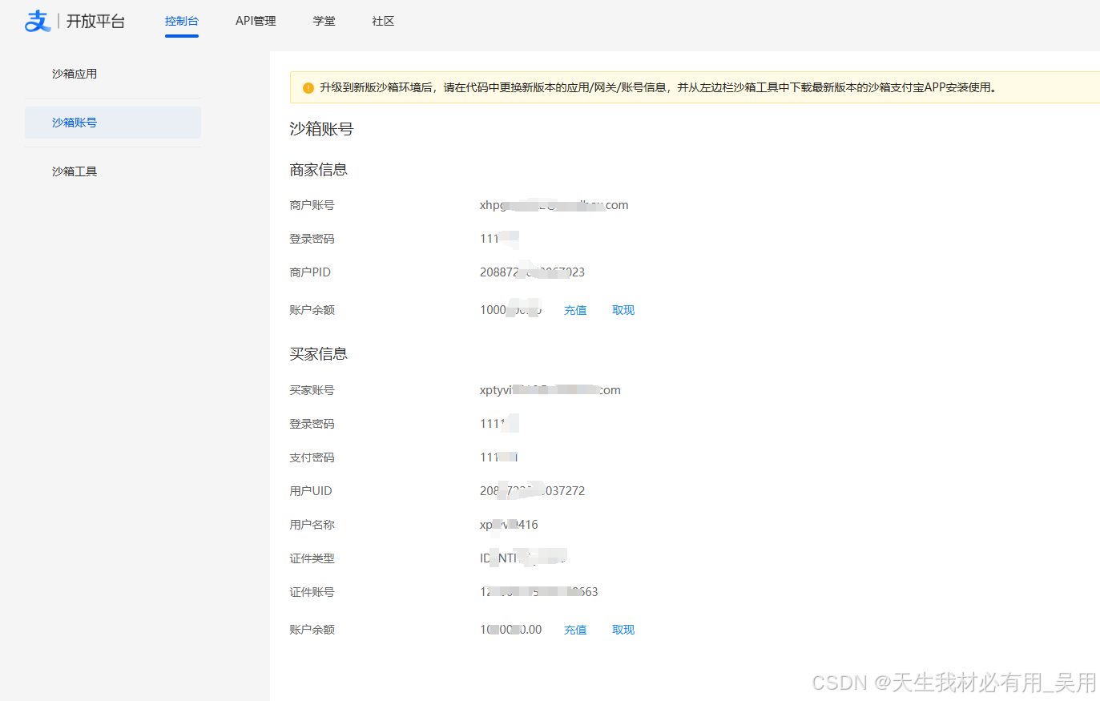Click the orange warning icon in the notice banner
1100x701 pixels.
(308, 87)
